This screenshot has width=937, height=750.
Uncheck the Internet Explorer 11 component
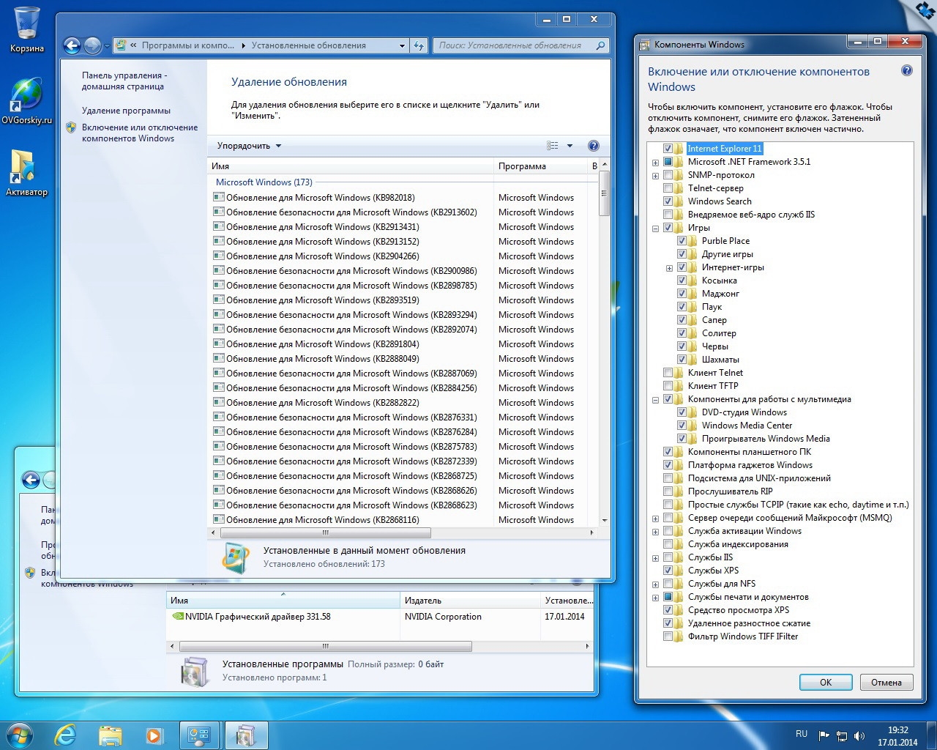[x=668, y=149]
